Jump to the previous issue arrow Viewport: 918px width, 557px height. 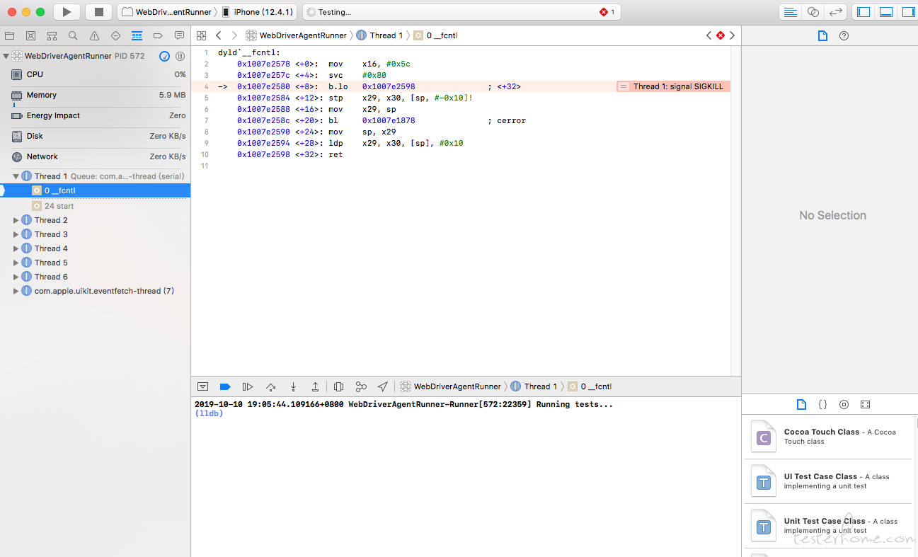click(709, 35)
